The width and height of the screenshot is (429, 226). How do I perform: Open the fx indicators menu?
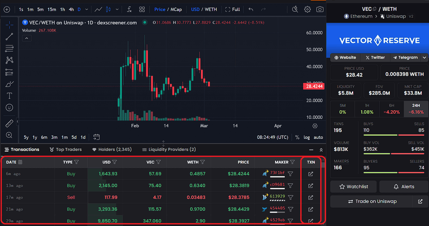point(129,9)
